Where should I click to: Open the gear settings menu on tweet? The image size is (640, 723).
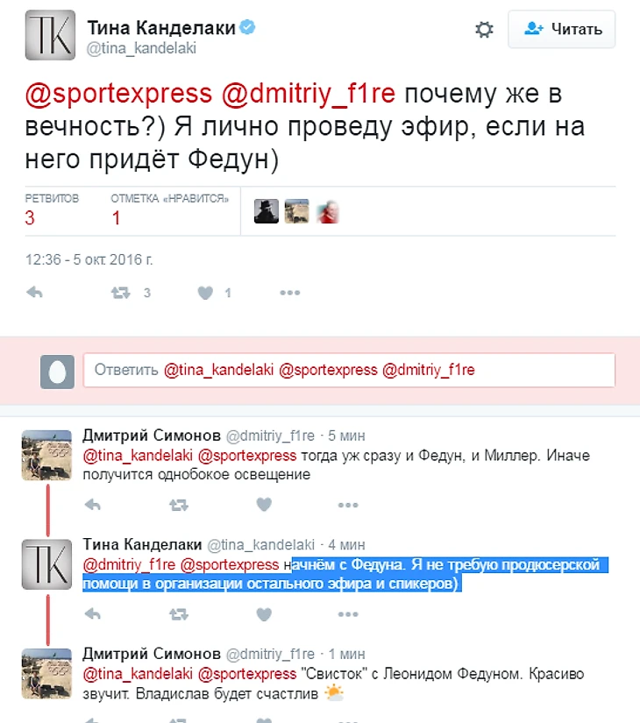point(484,30)
